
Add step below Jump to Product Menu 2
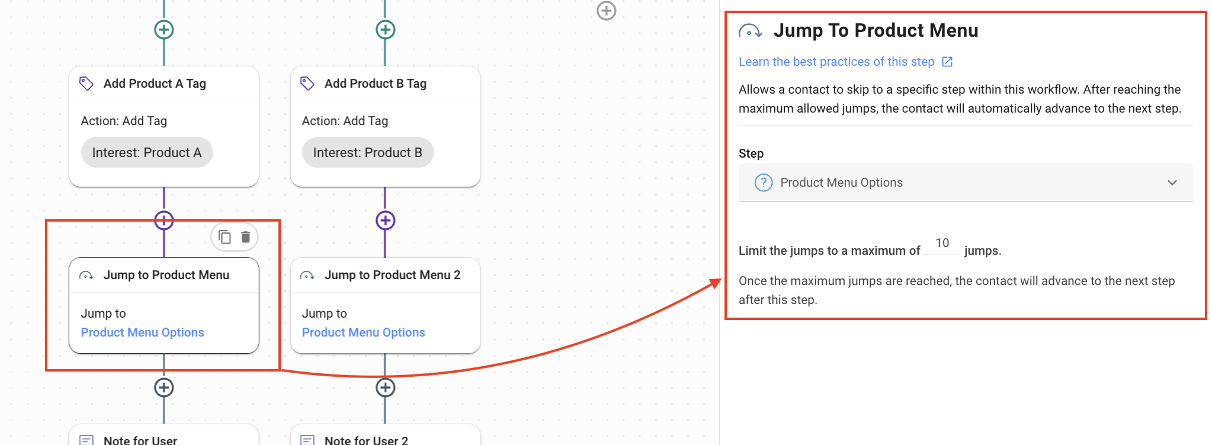click(386, 388)
